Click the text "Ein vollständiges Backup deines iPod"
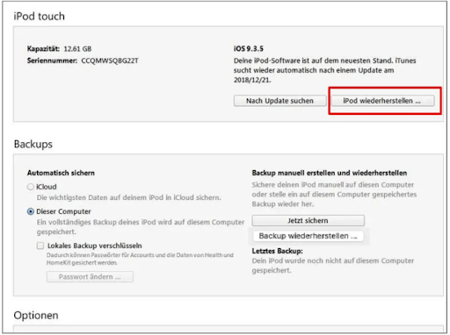Viewport: 450px width, 335px height. (97, 222)
